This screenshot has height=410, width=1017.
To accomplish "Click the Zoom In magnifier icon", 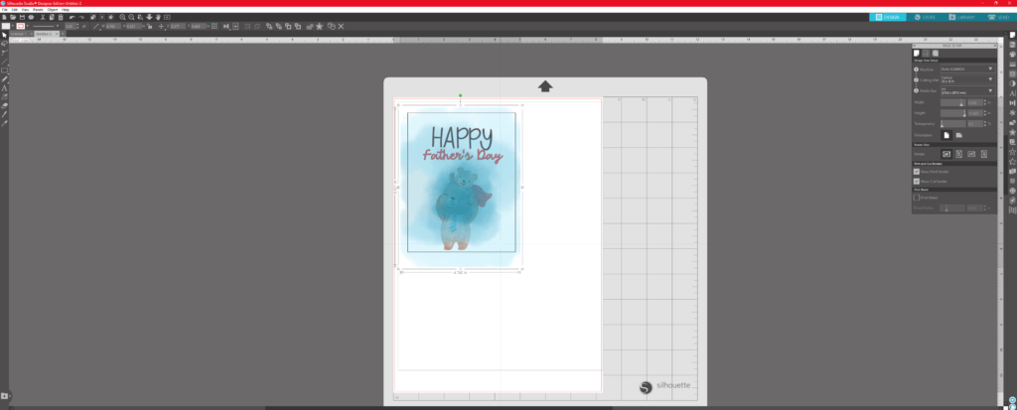I will (x=121, y=17).
